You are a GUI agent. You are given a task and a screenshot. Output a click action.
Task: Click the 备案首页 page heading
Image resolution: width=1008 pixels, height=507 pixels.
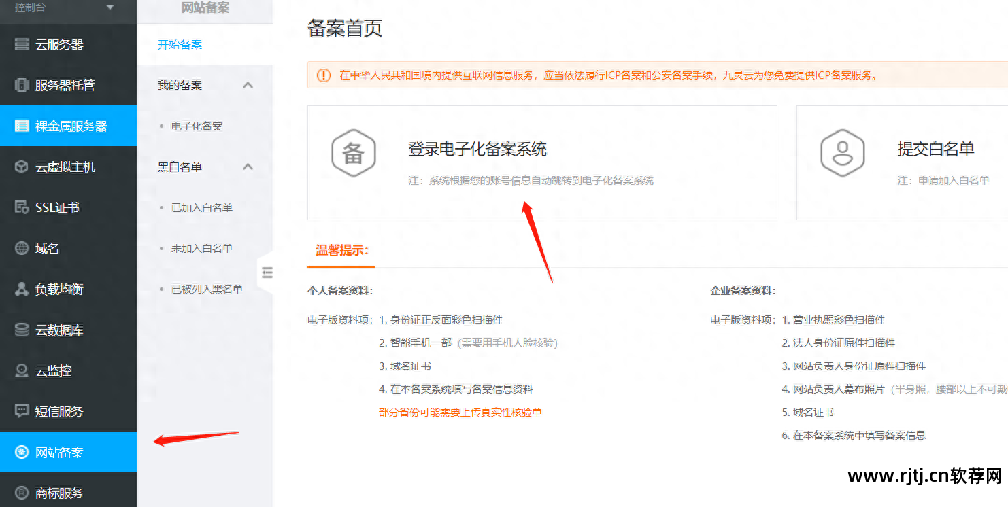[x=345, y=29]
